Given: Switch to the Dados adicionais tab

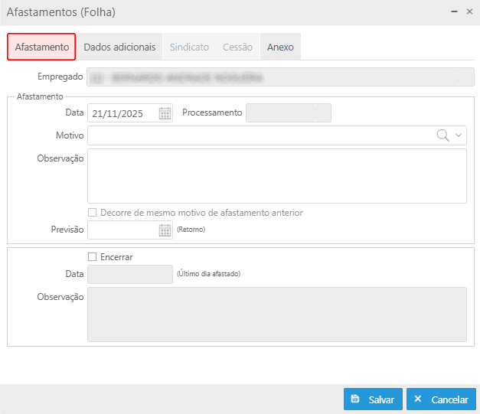Looking at the screenshot, I should (x=119, y=47).
